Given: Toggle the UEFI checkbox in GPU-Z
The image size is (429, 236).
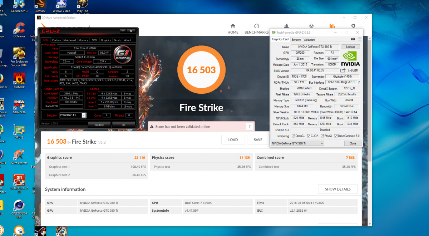Looking at the screenshot, I should coord(350,70).
